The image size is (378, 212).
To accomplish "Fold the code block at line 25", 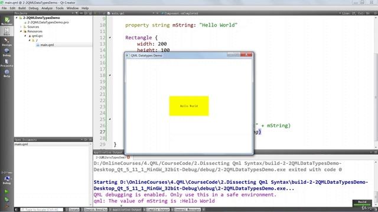I will (x=110, y=119).
